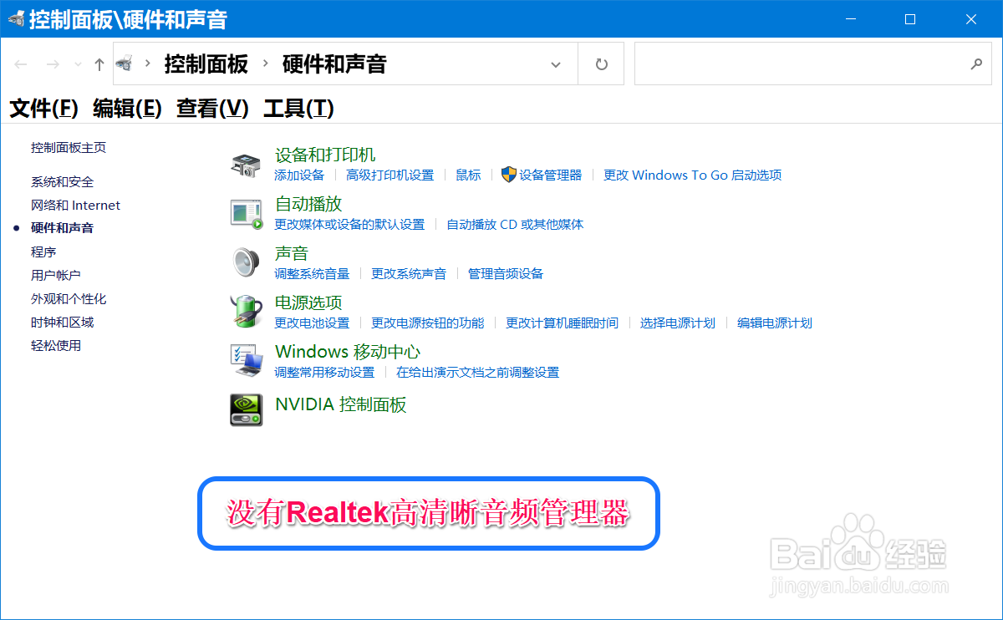Click the up arrow to parent folder
This screenshot has width=1003, height=620.
click(x=99, y=64)
